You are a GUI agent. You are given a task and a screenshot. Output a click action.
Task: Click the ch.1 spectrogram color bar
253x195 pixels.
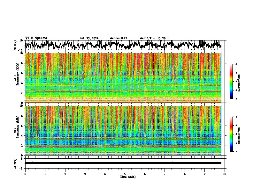[231, 82]
